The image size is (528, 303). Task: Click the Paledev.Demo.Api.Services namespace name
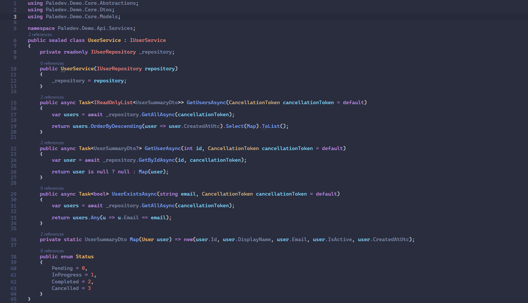[x=95, y=28]
